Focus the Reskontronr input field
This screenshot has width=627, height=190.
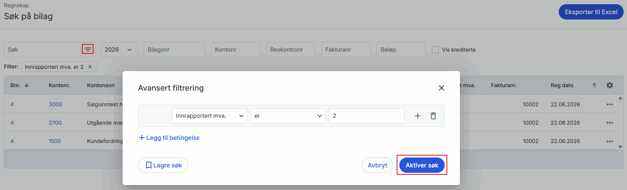click(x=291, y=50)
